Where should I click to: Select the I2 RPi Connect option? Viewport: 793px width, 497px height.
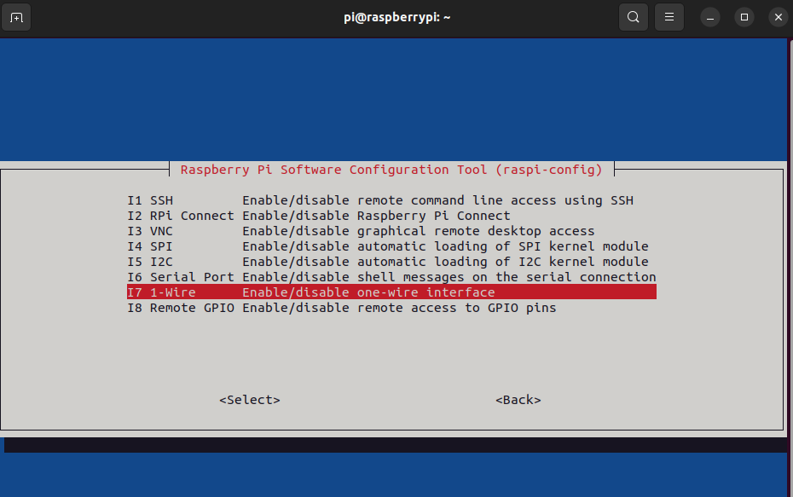391,216
